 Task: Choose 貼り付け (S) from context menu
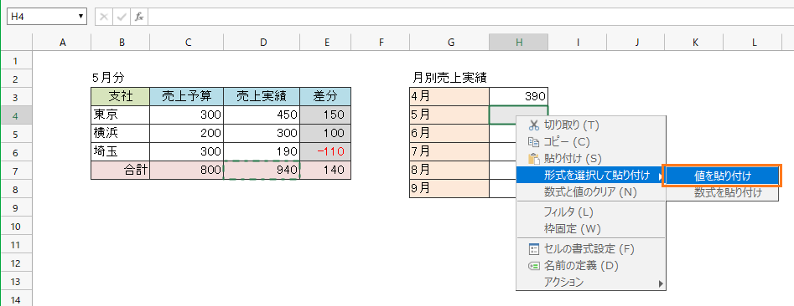[x=590, y=159]
